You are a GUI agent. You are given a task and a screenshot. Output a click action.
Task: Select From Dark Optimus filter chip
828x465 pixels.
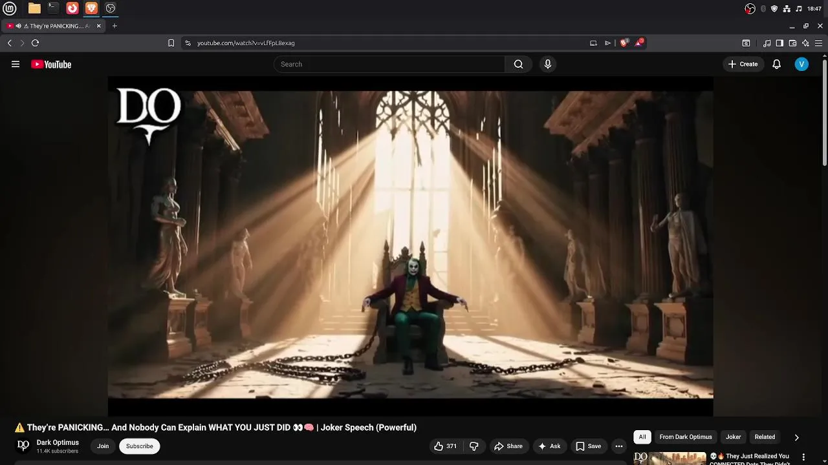[x=686, y=437]
